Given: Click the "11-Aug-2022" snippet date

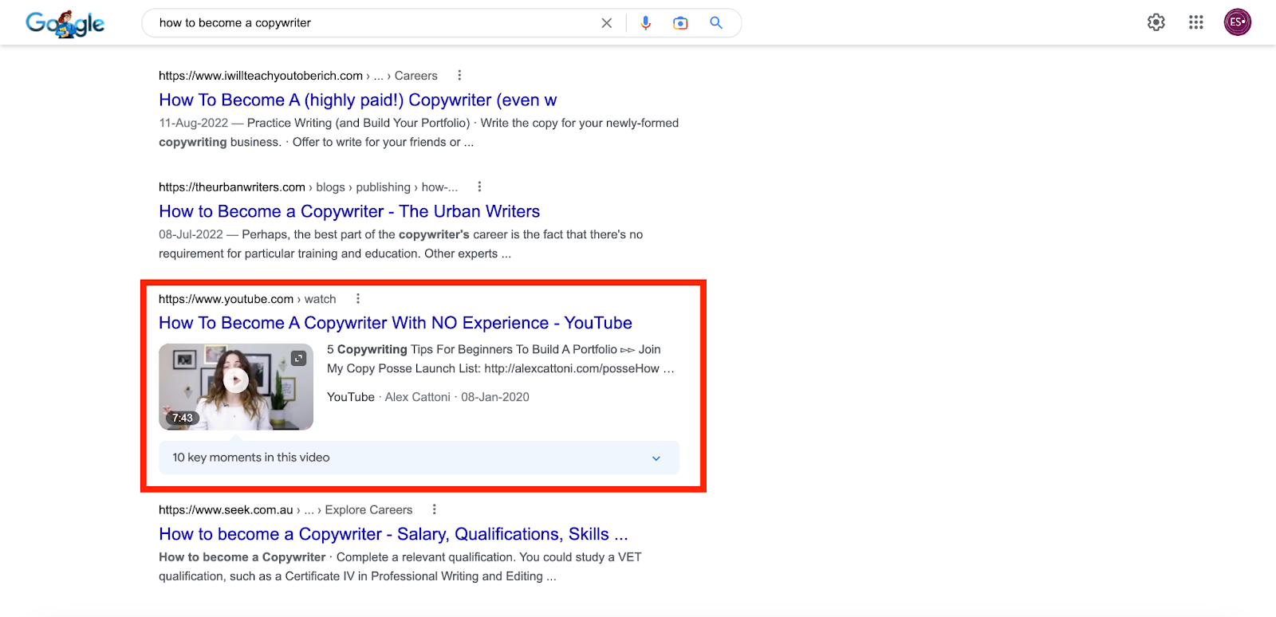Looking at the screenshot, I should (194, 123).
